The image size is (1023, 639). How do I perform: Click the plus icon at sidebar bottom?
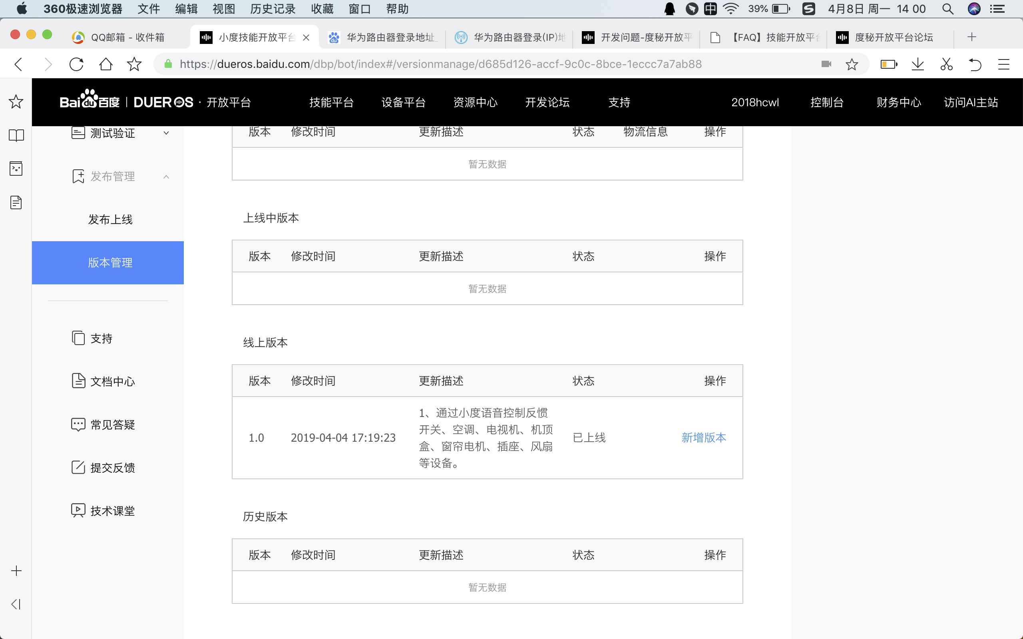click(16, 571)
